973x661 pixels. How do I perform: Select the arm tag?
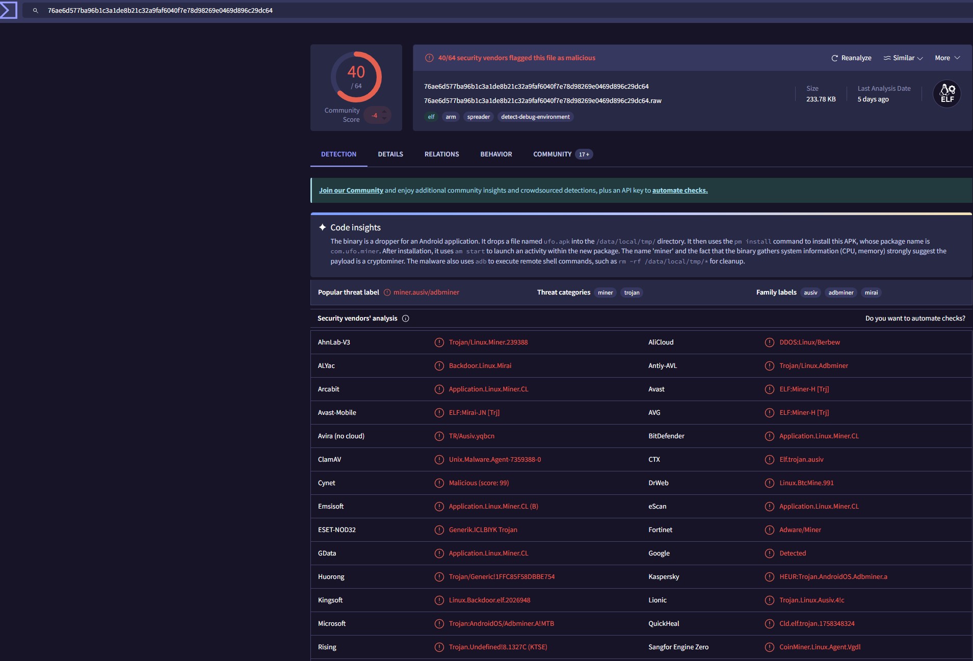451,117
